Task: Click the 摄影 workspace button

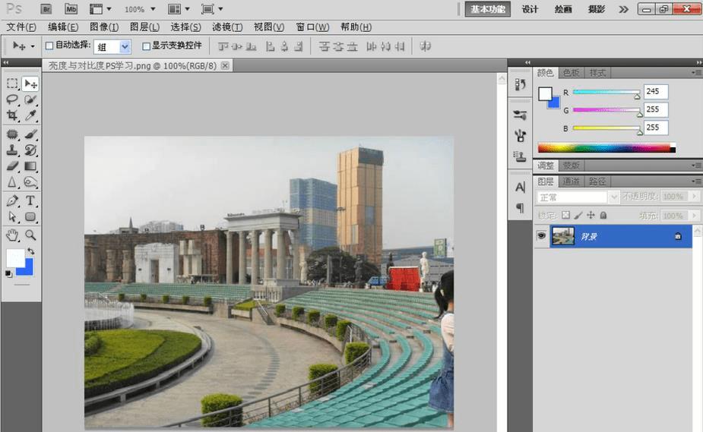Action: [x=597, y=9]
